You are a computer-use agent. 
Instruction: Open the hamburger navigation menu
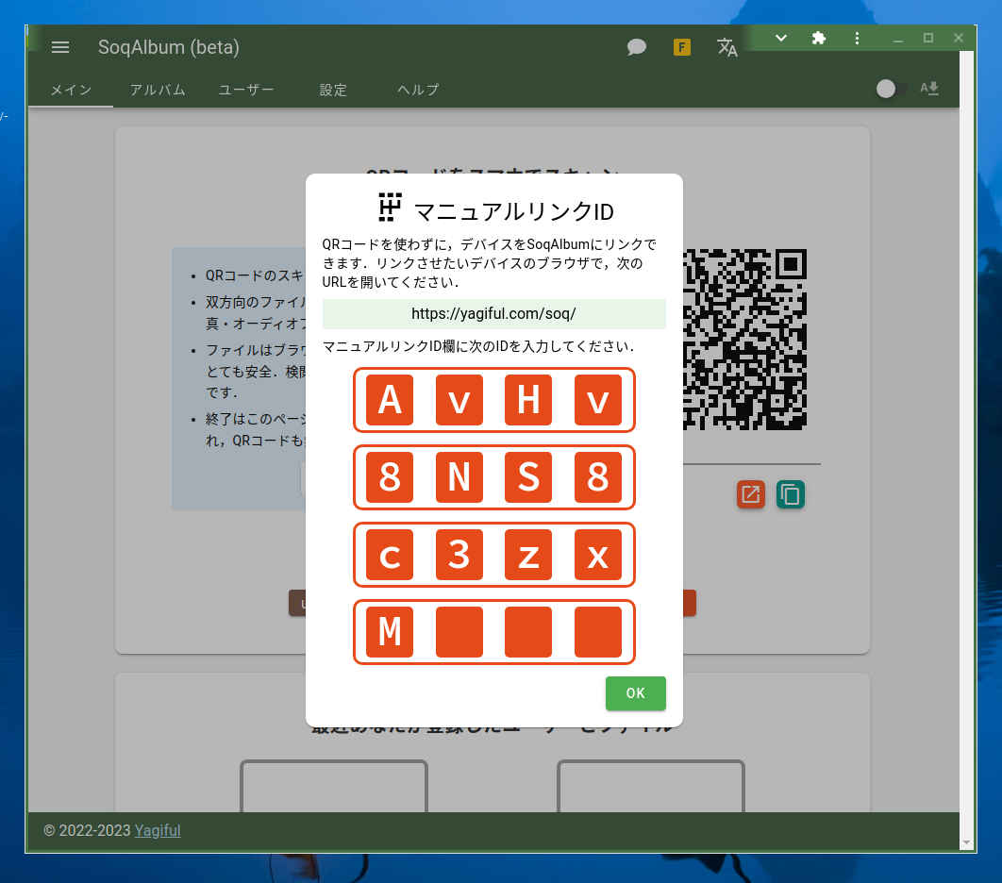[x=60, y=47]
